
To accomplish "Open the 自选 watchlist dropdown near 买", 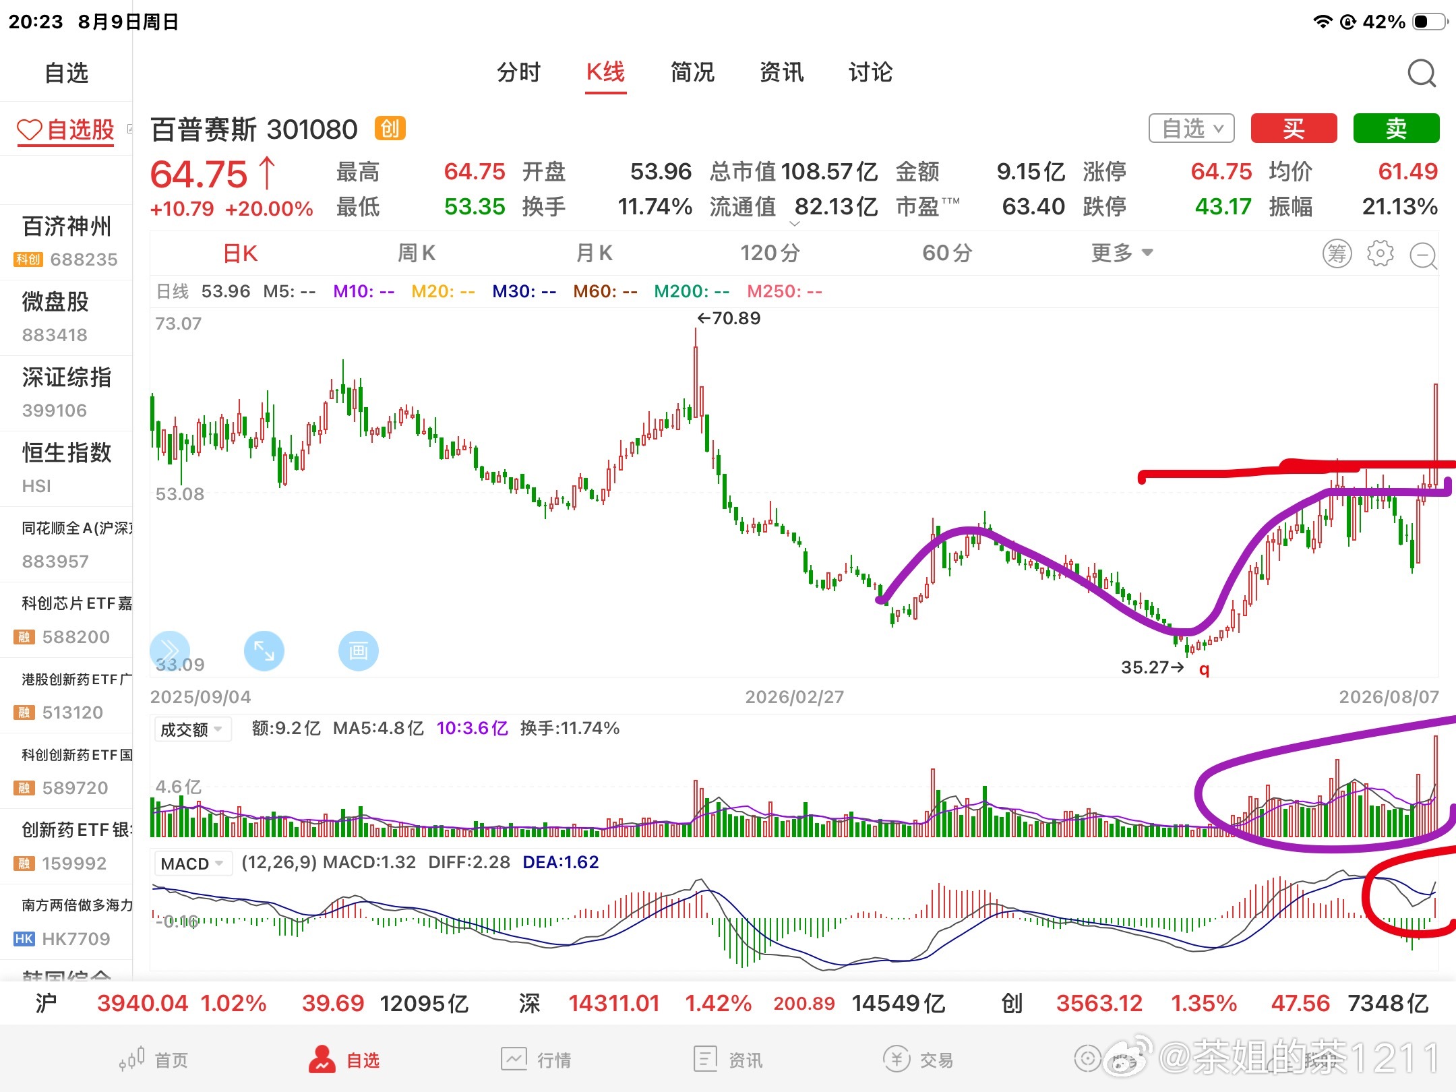I will [x=1191, y=128].
